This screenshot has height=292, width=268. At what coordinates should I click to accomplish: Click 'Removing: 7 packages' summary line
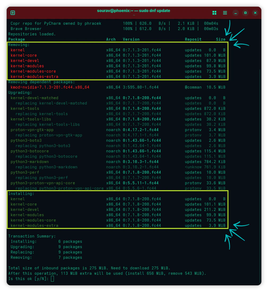46,257
